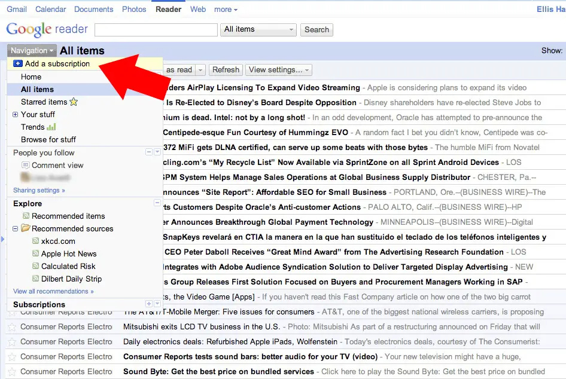Viewport: 566px width, 379px height.
Task: Open the xkcd.com recommended source
Action: (x=58, y=241)
